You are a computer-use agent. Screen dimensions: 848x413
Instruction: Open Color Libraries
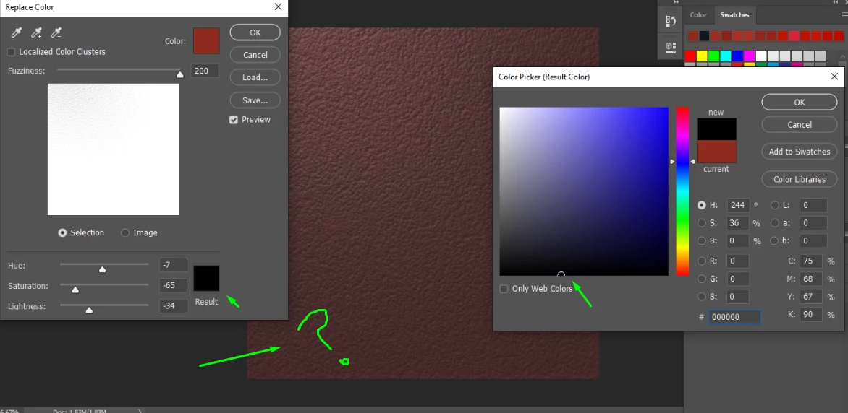point(800,179)
